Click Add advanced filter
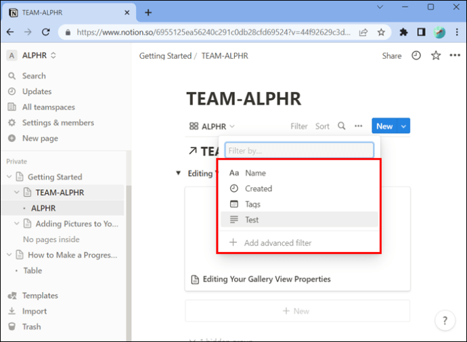 (x=277, y=243)
